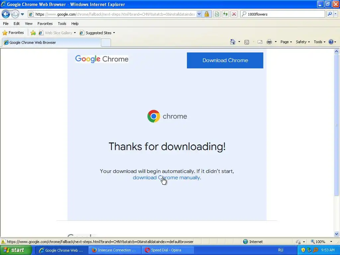Click the orange magnifier tray icon

[x=315, y=250]
